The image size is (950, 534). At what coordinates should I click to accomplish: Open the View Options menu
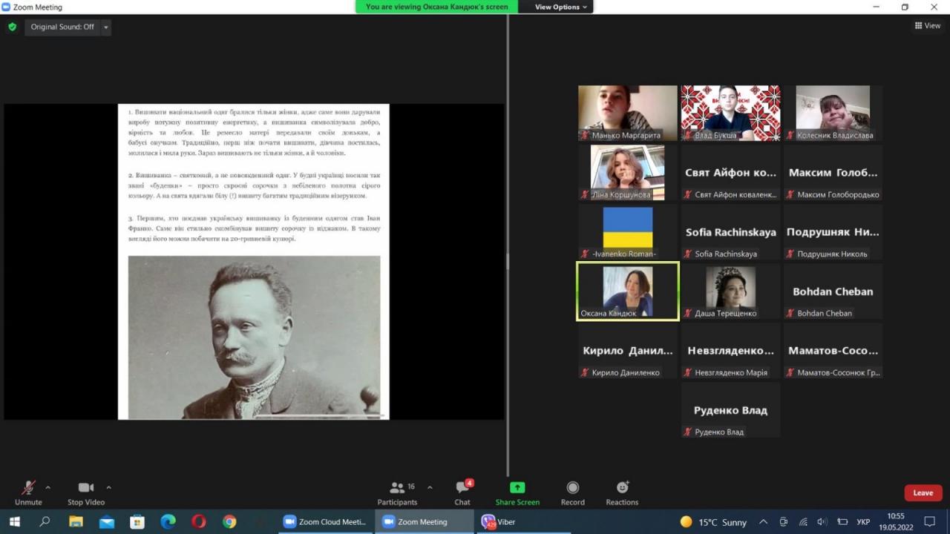tap(561, 7)
